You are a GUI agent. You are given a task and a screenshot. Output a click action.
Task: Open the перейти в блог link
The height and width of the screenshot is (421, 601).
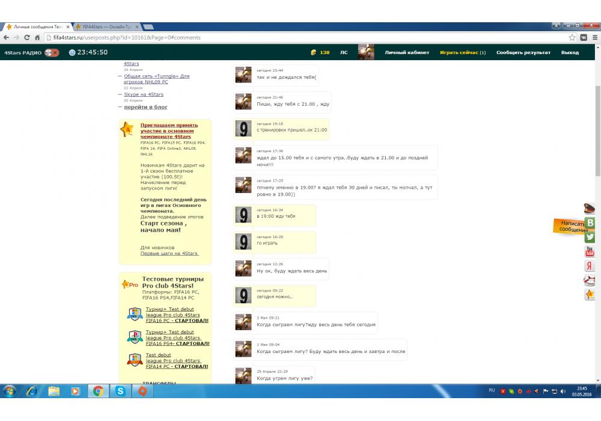(x=145, y=107)
